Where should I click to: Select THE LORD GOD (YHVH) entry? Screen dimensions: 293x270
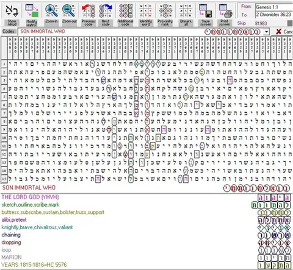click(30, 197)
